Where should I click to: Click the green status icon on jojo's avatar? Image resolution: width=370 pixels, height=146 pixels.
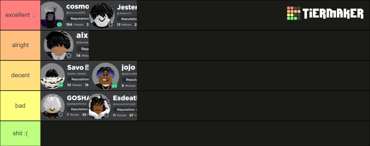tap(114, 86)
